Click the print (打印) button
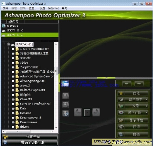The height and width of the screenshot is (146, 153). (x=133, y=127)
